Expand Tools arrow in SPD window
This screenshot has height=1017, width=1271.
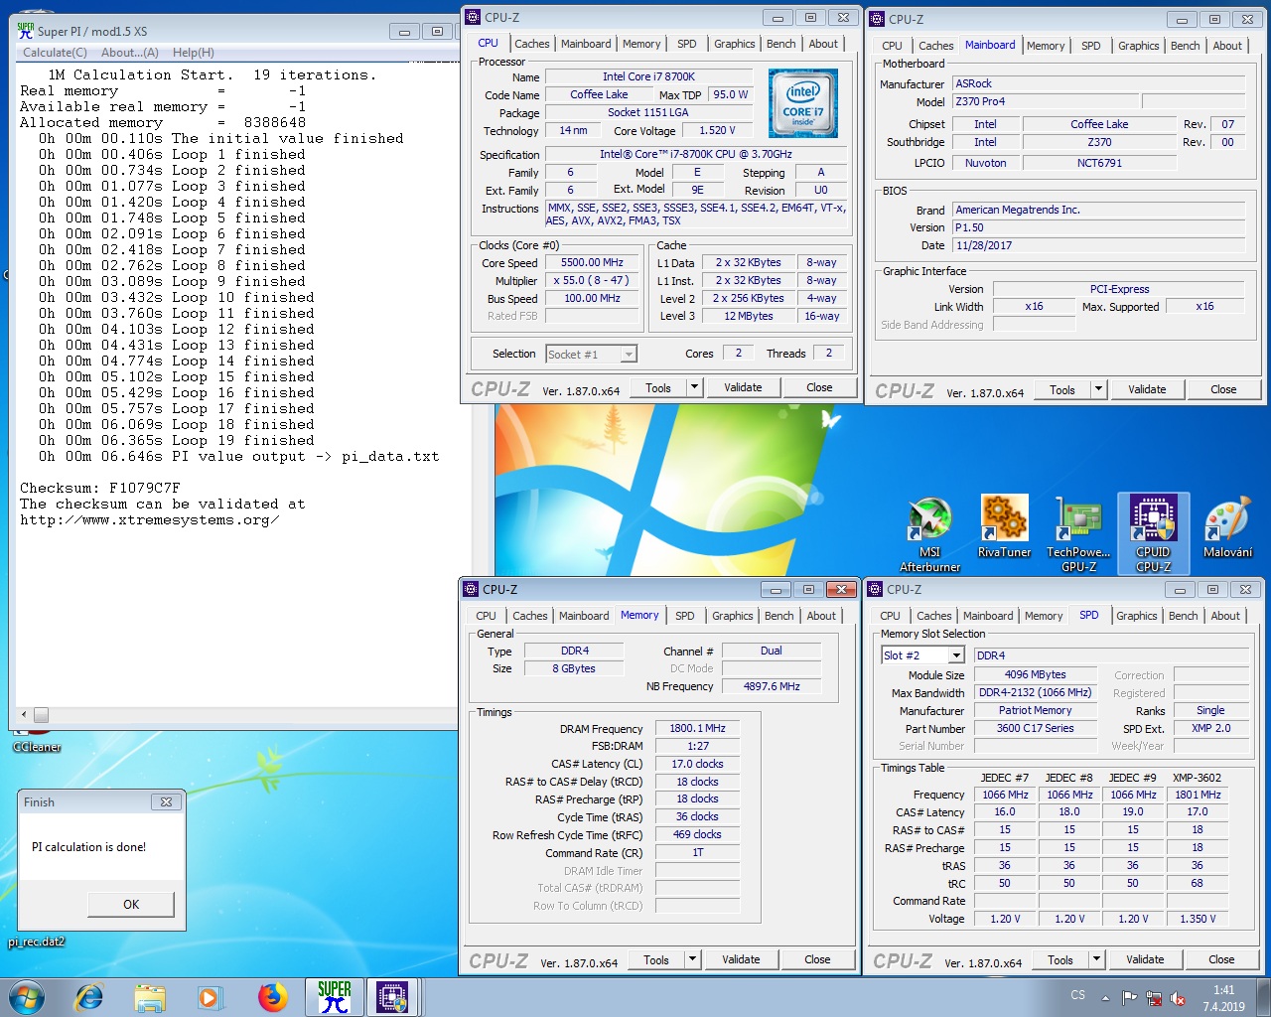coord(1096,959)
